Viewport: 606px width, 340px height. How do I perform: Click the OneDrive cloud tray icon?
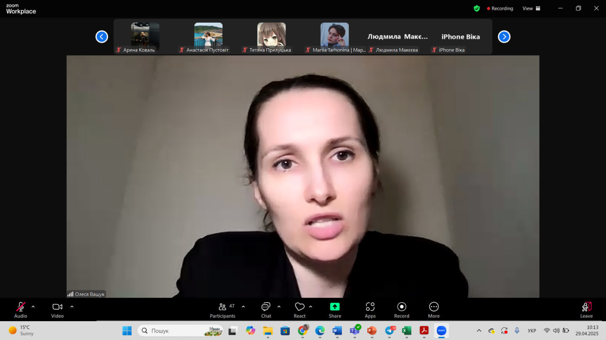(x=491, y=331)
